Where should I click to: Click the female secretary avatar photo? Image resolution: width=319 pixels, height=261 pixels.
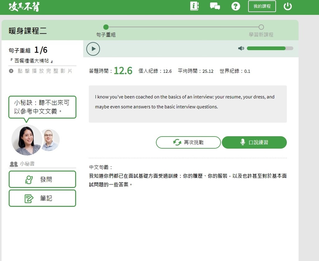click(26, 140)
